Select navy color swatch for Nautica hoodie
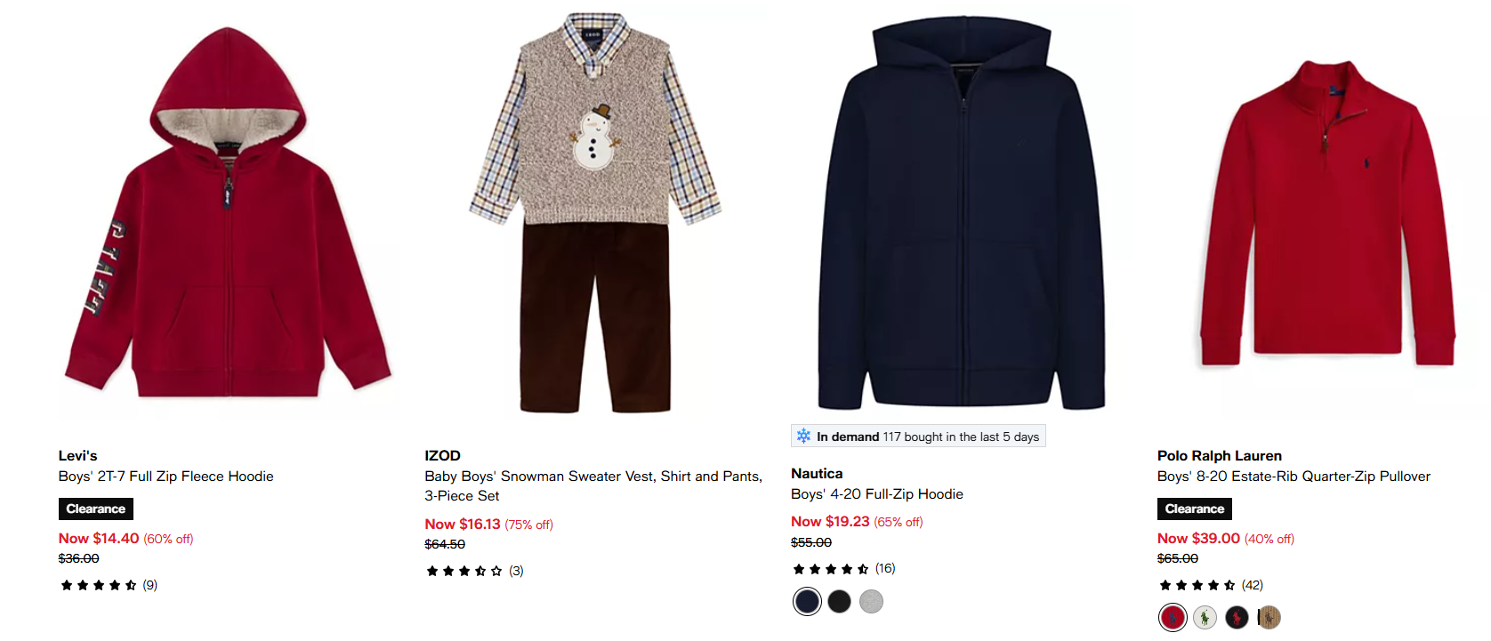The width and height of the screenshot is (1491, 641). pyautogui.click(x=807, y=602)
